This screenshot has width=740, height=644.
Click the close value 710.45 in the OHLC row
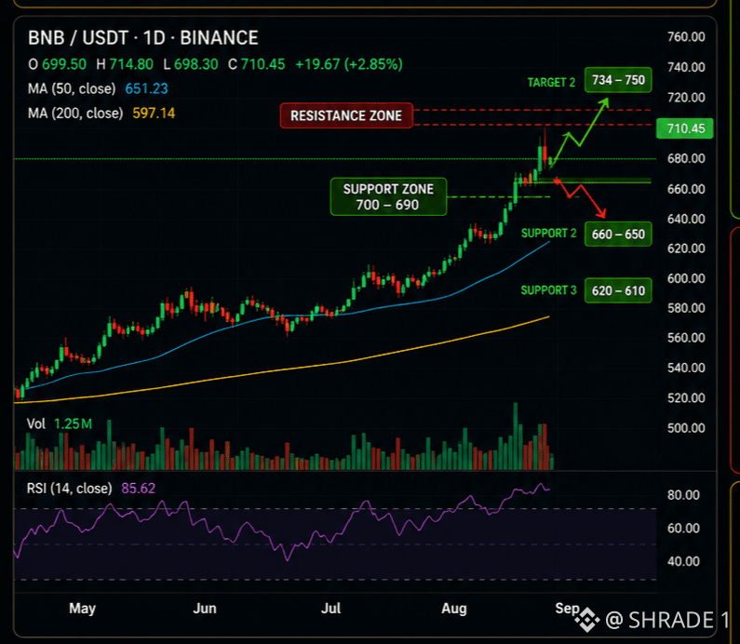262,64
